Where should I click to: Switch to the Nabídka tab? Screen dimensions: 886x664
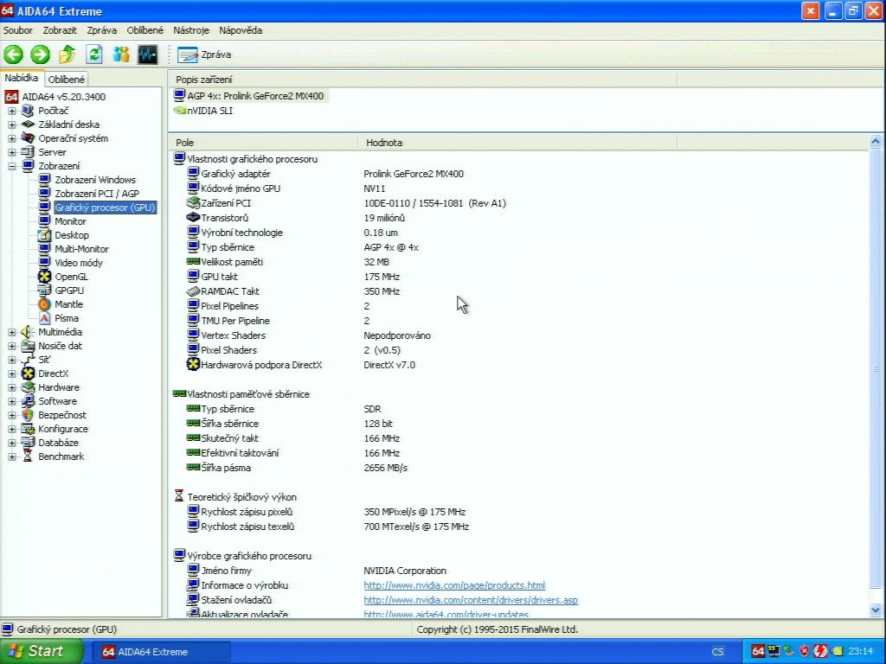pyautogui.click(x=22, y=79)
